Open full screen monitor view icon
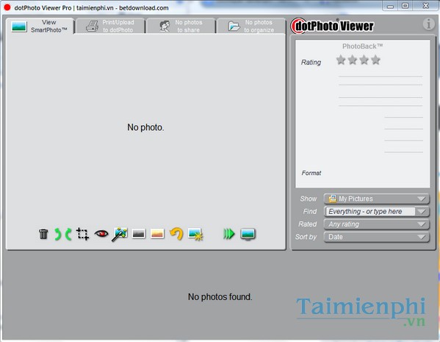Viewport: 440px width, 342px height. [x=248, y=234]
